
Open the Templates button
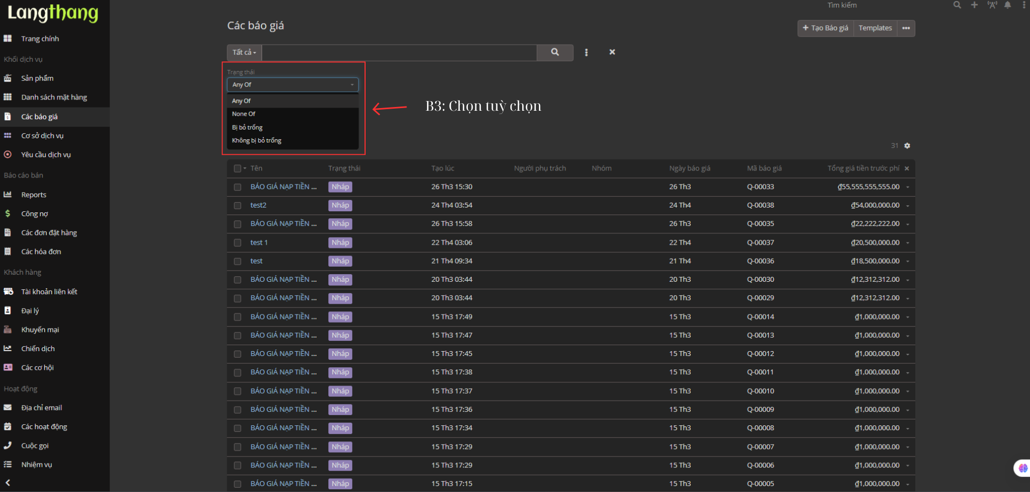point(875,28)
